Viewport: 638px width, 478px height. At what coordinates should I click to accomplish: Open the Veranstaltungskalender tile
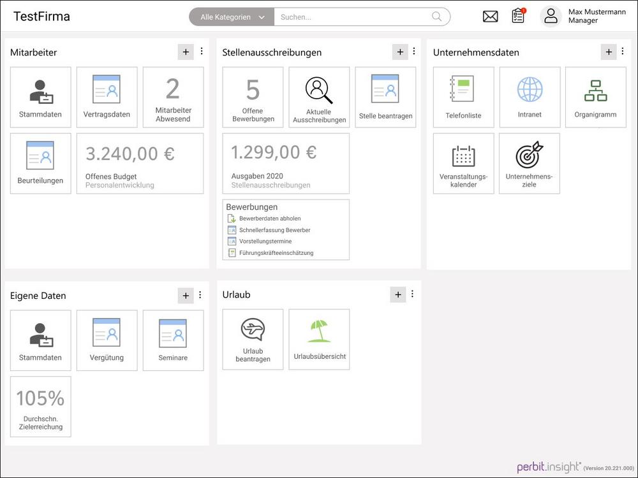pyautogui.click(x=463, y=163)
